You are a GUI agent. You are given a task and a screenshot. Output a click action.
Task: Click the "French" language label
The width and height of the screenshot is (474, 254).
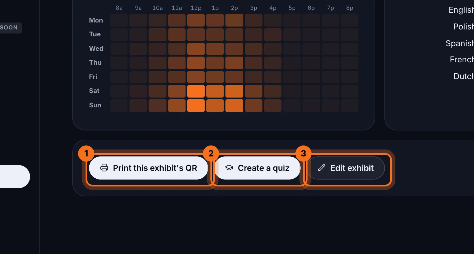tap(462, 59)
